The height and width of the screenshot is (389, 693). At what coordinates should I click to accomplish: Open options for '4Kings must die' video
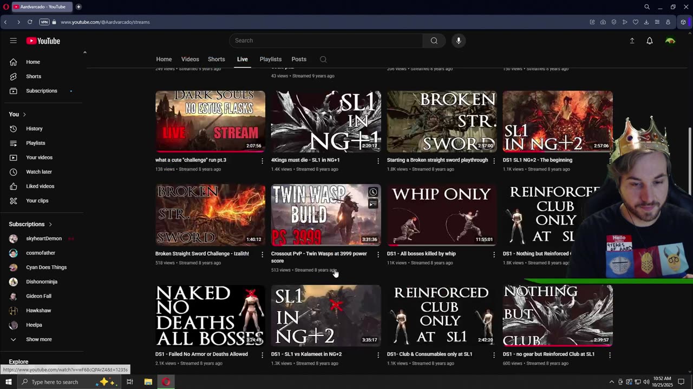pos(378,161)
